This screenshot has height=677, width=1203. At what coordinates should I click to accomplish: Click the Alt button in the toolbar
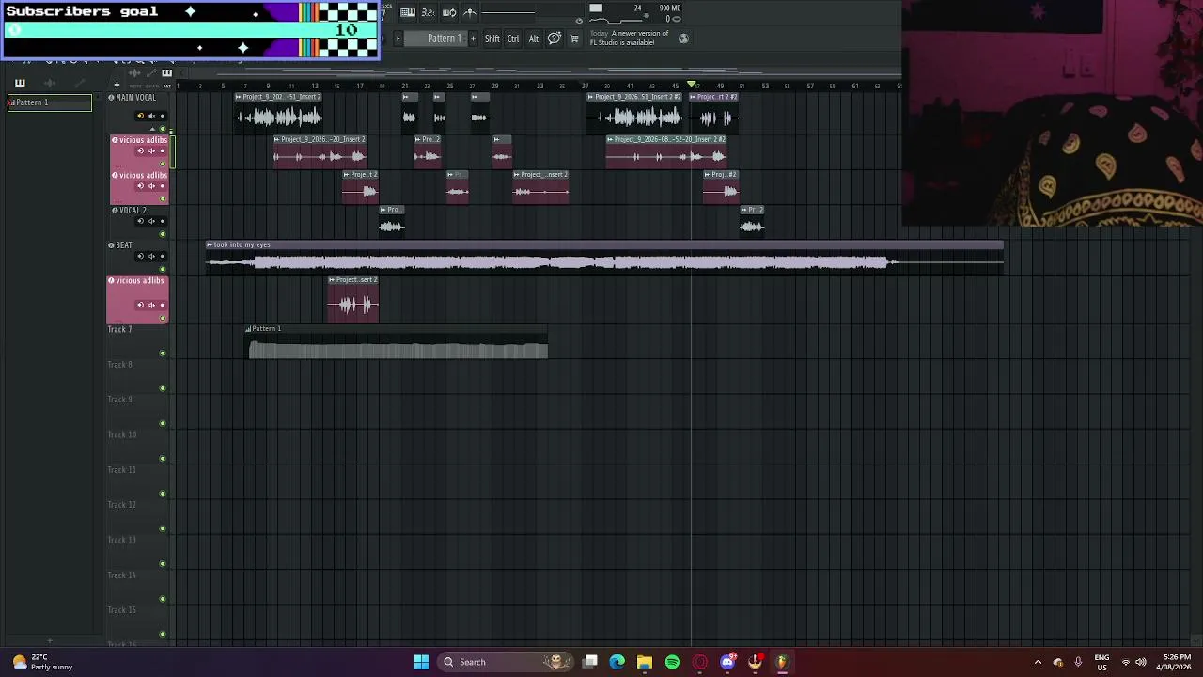pos(534,39)
